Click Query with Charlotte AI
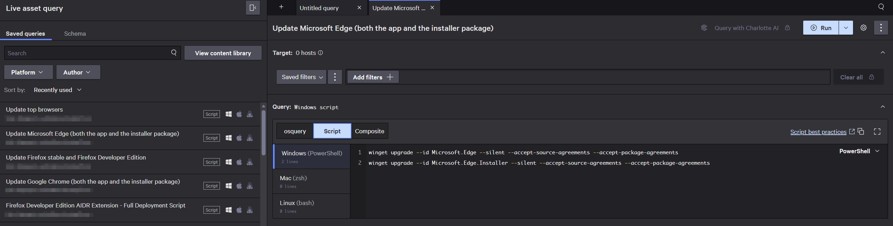This screenshot has height=226, width=893. pos(746,28)
